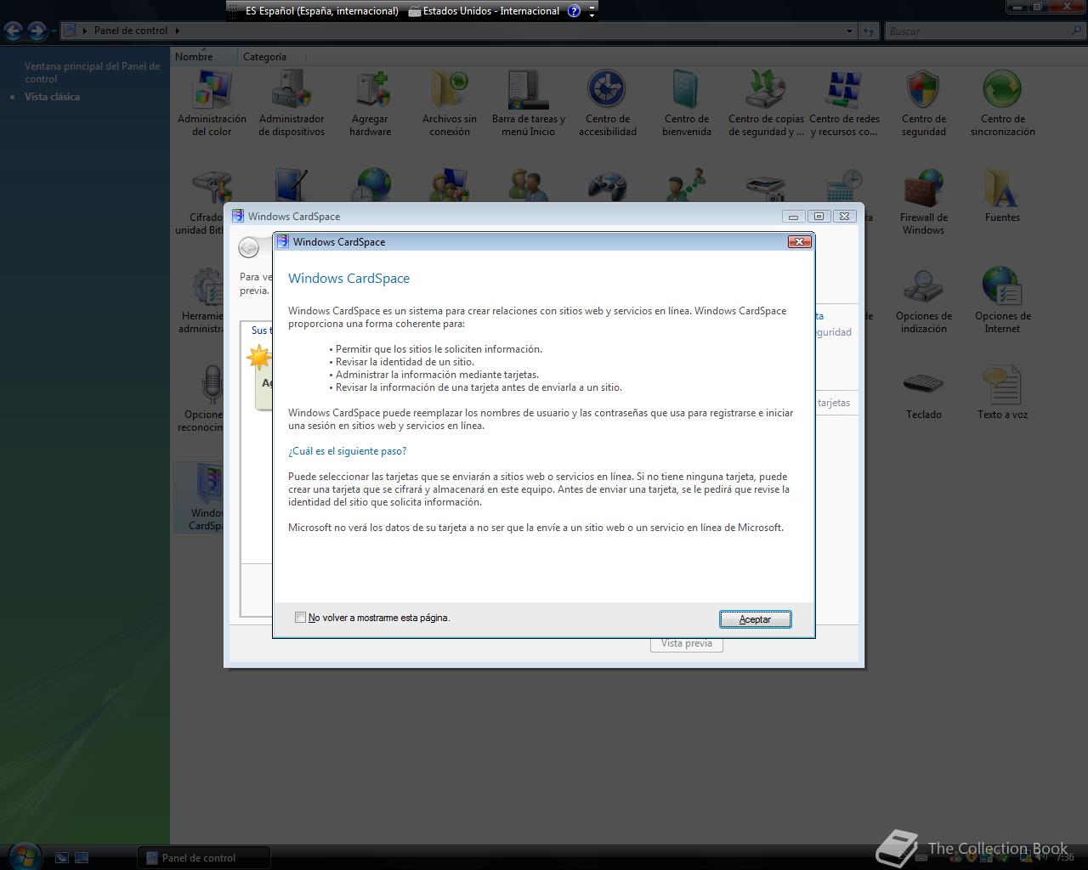The height and width of the screenshot is (870, 1088).
Task: Open Centro de seguridad icon
Action: point(924,104)
